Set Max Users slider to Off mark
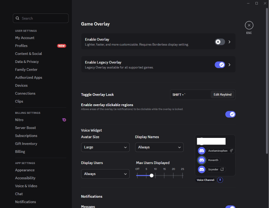This screenshot has height=208, width=269. coord(137,176)
